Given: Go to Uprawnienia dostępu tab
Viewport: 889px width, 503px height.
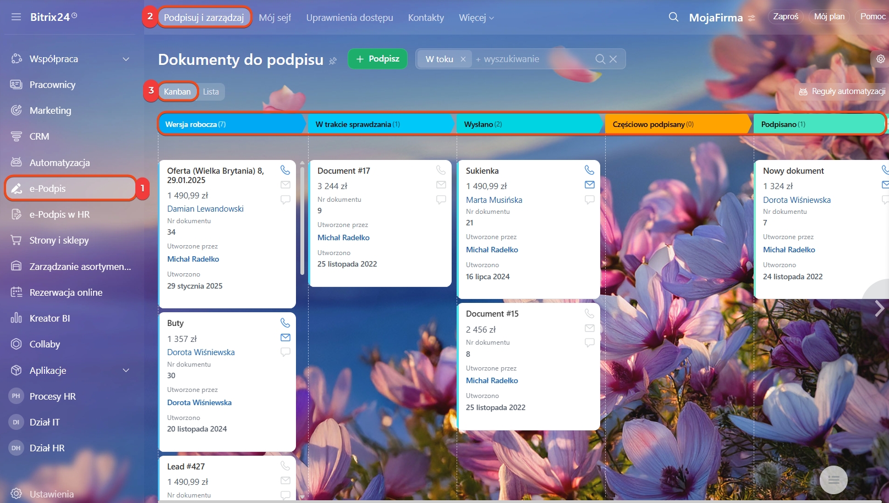Looking at the screenshot, I should pyautogui.click(x=349, y=18).
